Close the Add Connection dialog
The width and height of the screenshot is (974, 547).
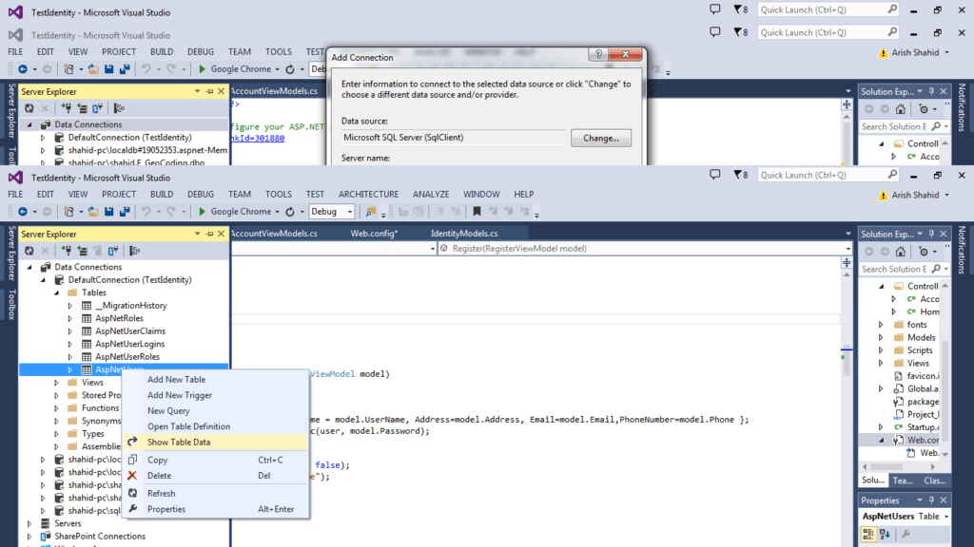coord(626,54)
